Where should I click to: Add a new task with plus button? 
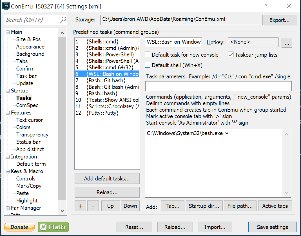tap(80, 206)
